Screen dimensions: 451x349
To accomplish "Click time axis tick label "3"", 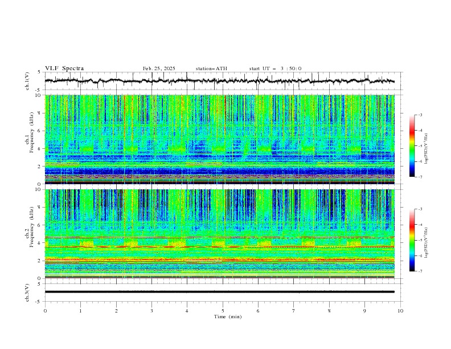I will 151,311.
